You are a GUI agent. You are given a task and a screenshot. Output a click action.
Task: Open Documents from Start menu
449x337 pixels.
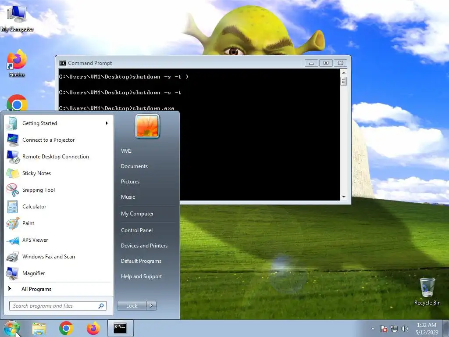click(134, 166)
